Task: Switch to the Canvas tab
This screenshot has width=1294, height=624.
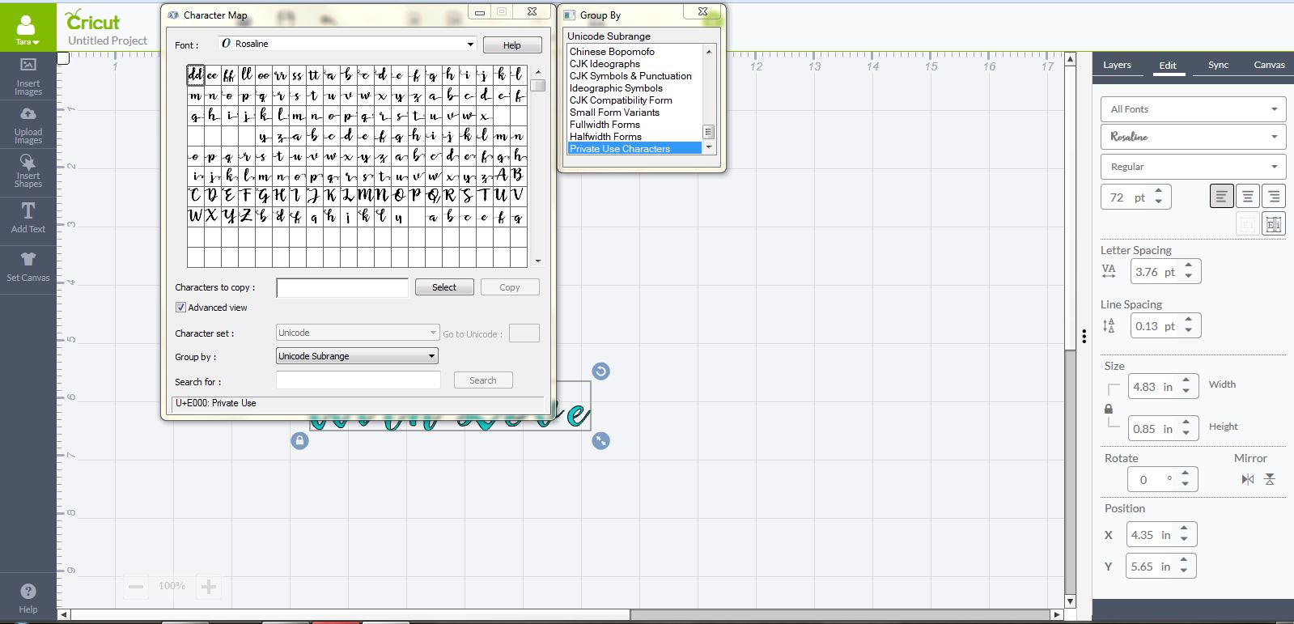Action: coord(1269,65)
